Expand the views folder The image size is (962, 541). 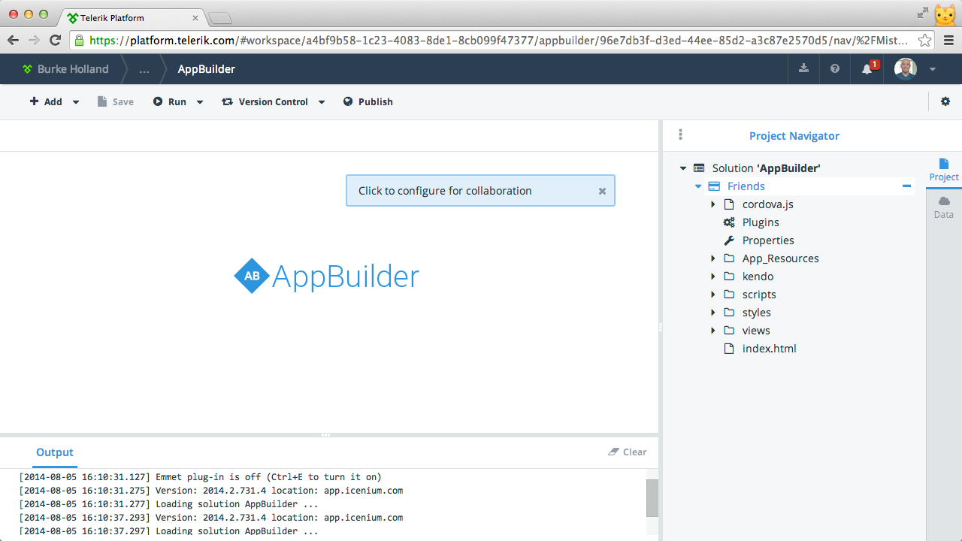click(713, 331)
